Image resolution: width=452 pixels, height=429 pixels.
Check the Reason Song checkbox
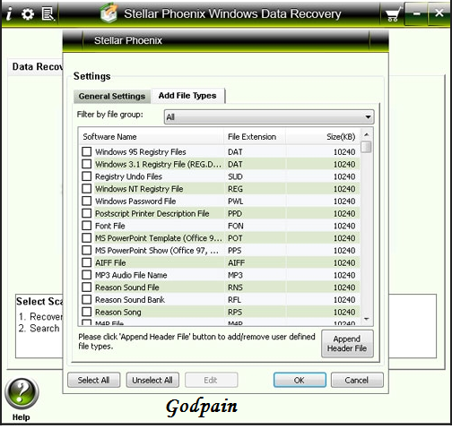87,312
